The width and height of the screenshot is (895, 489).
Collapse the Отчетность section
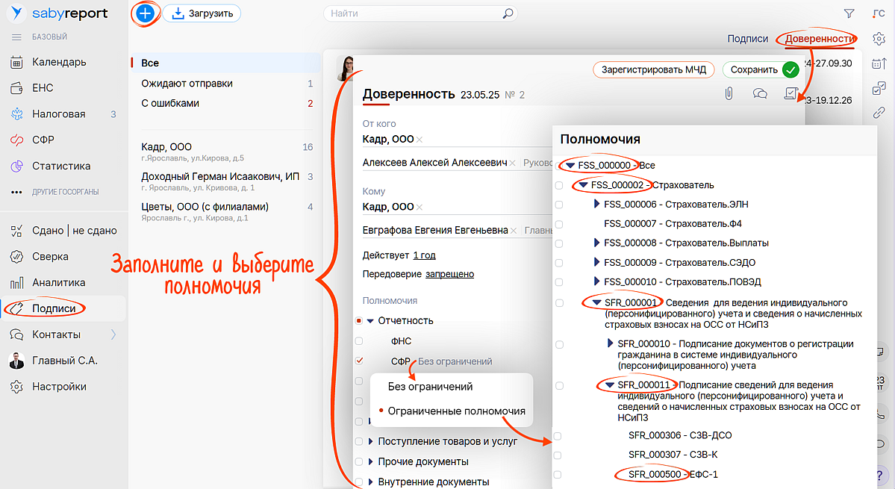370,321
